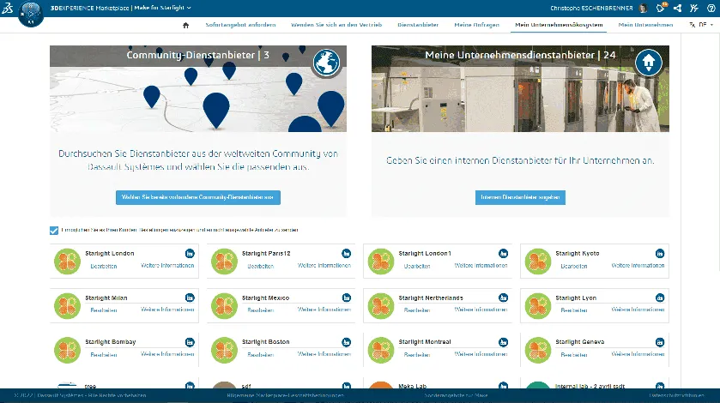Uncheck the customer order display checkbox

[54, 231]
